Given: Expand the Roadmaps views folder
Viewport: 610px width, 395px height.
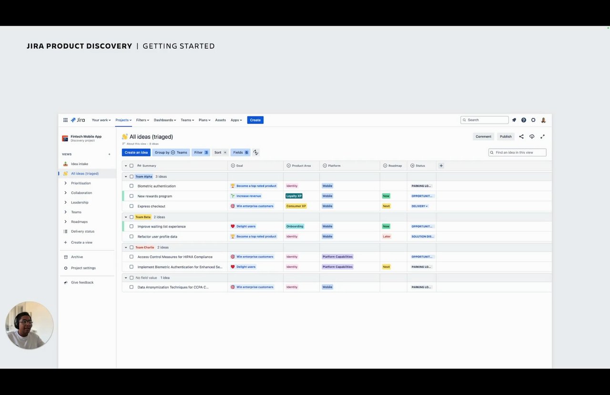Looking at the screenshot, I should coord(65,222).
